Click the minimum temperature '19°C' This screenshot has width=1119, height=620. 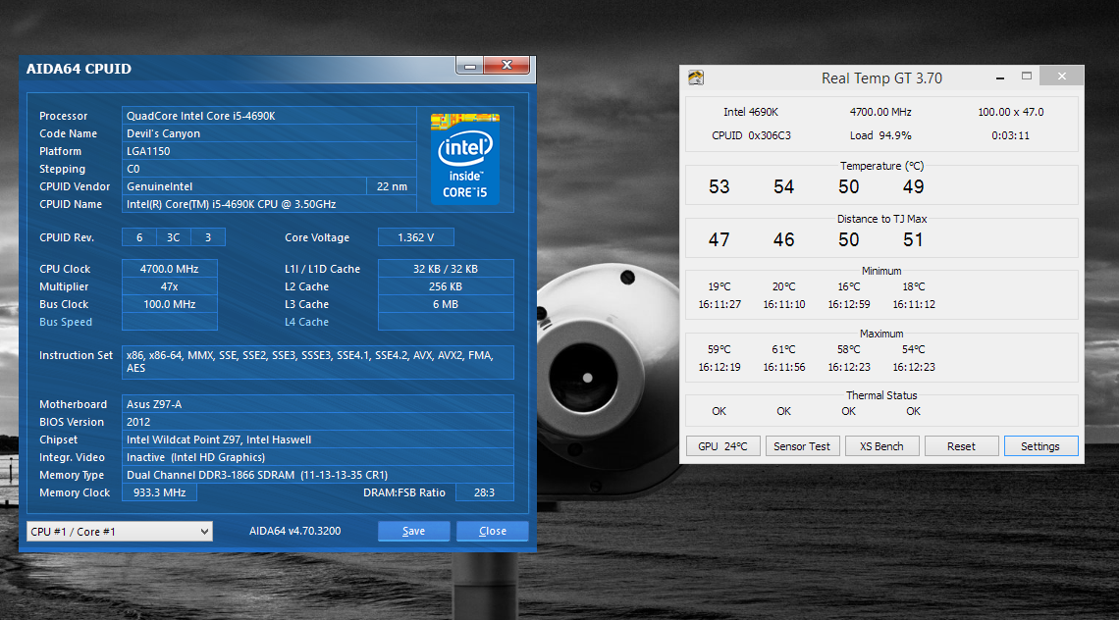(719, 286)
